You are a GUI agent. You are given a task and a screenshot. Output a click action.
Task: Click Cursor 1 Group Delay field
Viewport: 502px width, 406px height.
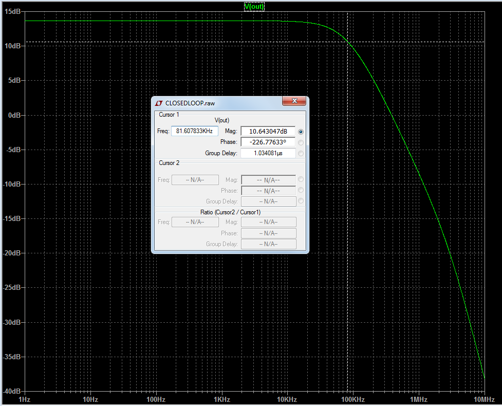click(268, 153)
